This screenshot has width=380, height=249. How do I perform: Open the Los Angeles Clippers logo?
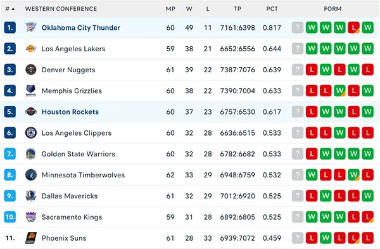click(31, 132)
